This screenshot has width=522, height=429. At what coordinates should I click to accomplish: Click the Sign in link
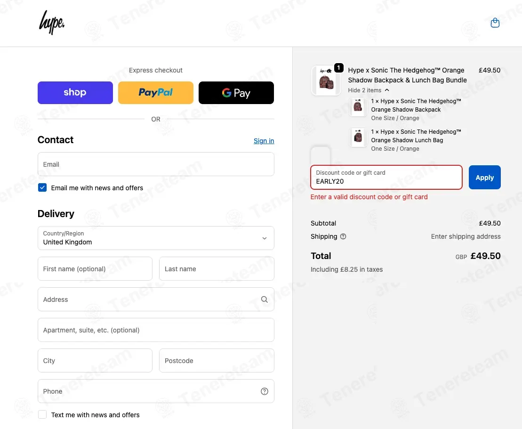pos(264,141)
